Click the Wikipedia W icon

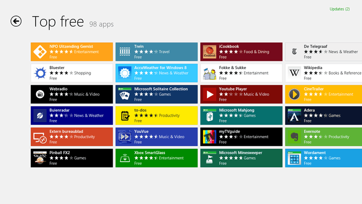point(294,73)
